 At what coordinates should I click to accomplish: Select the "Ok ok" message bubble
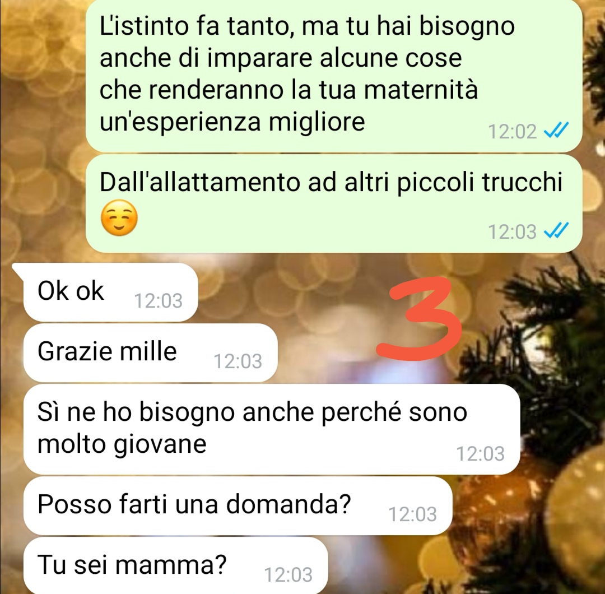(x=110, y=292)
